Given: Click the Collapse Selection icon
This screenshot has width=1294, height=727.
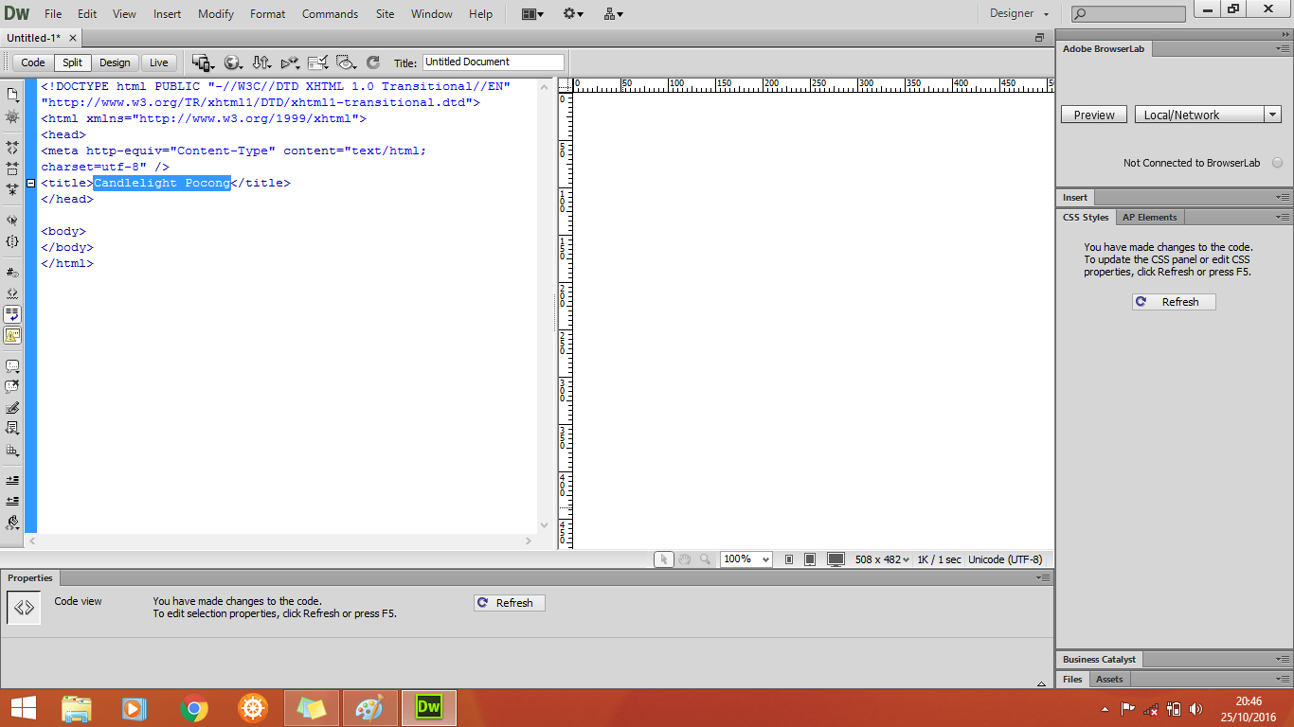Looking at the screenshot, I should point(12,168).
